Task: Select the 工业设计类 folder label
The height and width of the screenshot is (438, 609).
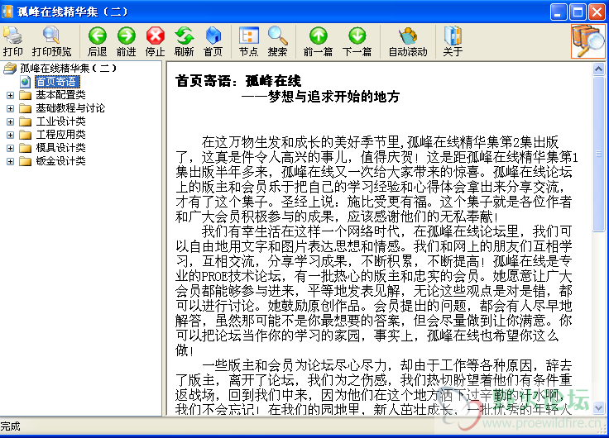Action: [60, 121]
